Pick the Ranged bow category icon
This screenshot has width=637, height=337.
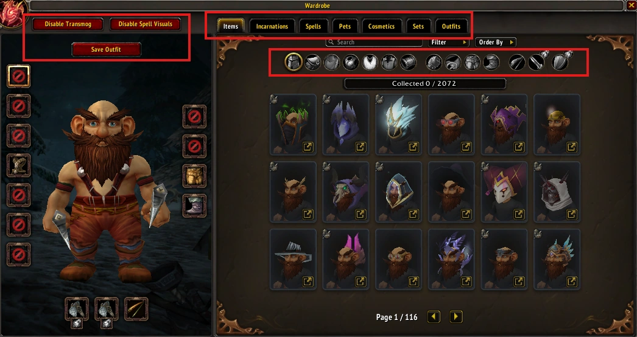coord(517,63)
